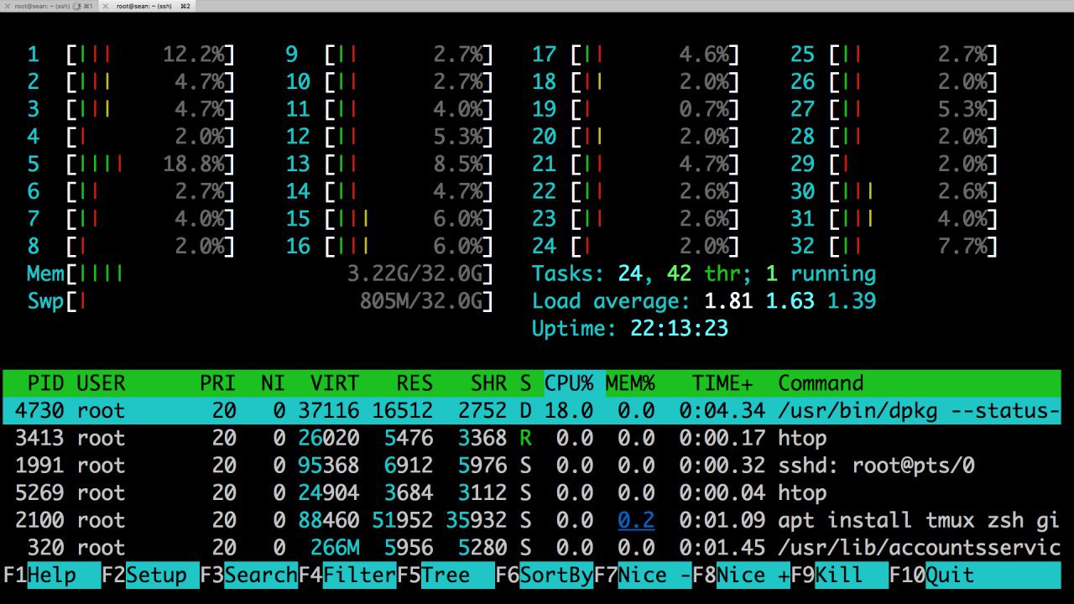Click CPU 19 meter showing 0.7%
The height and width of the screenshot is (604, 1074).
pos(636,109)
